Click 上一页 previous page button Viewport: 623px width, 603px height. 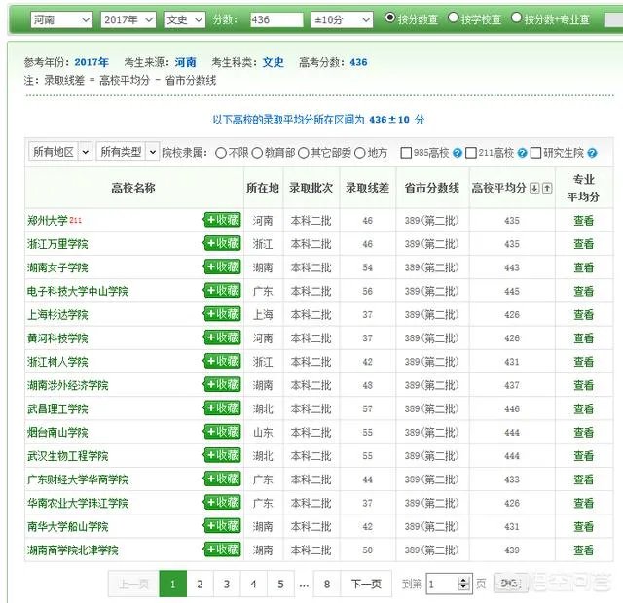click(x=133, y=584)
